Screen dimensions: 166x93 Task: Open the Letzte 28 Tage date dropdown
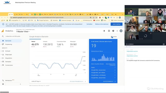tap(36, 81)
